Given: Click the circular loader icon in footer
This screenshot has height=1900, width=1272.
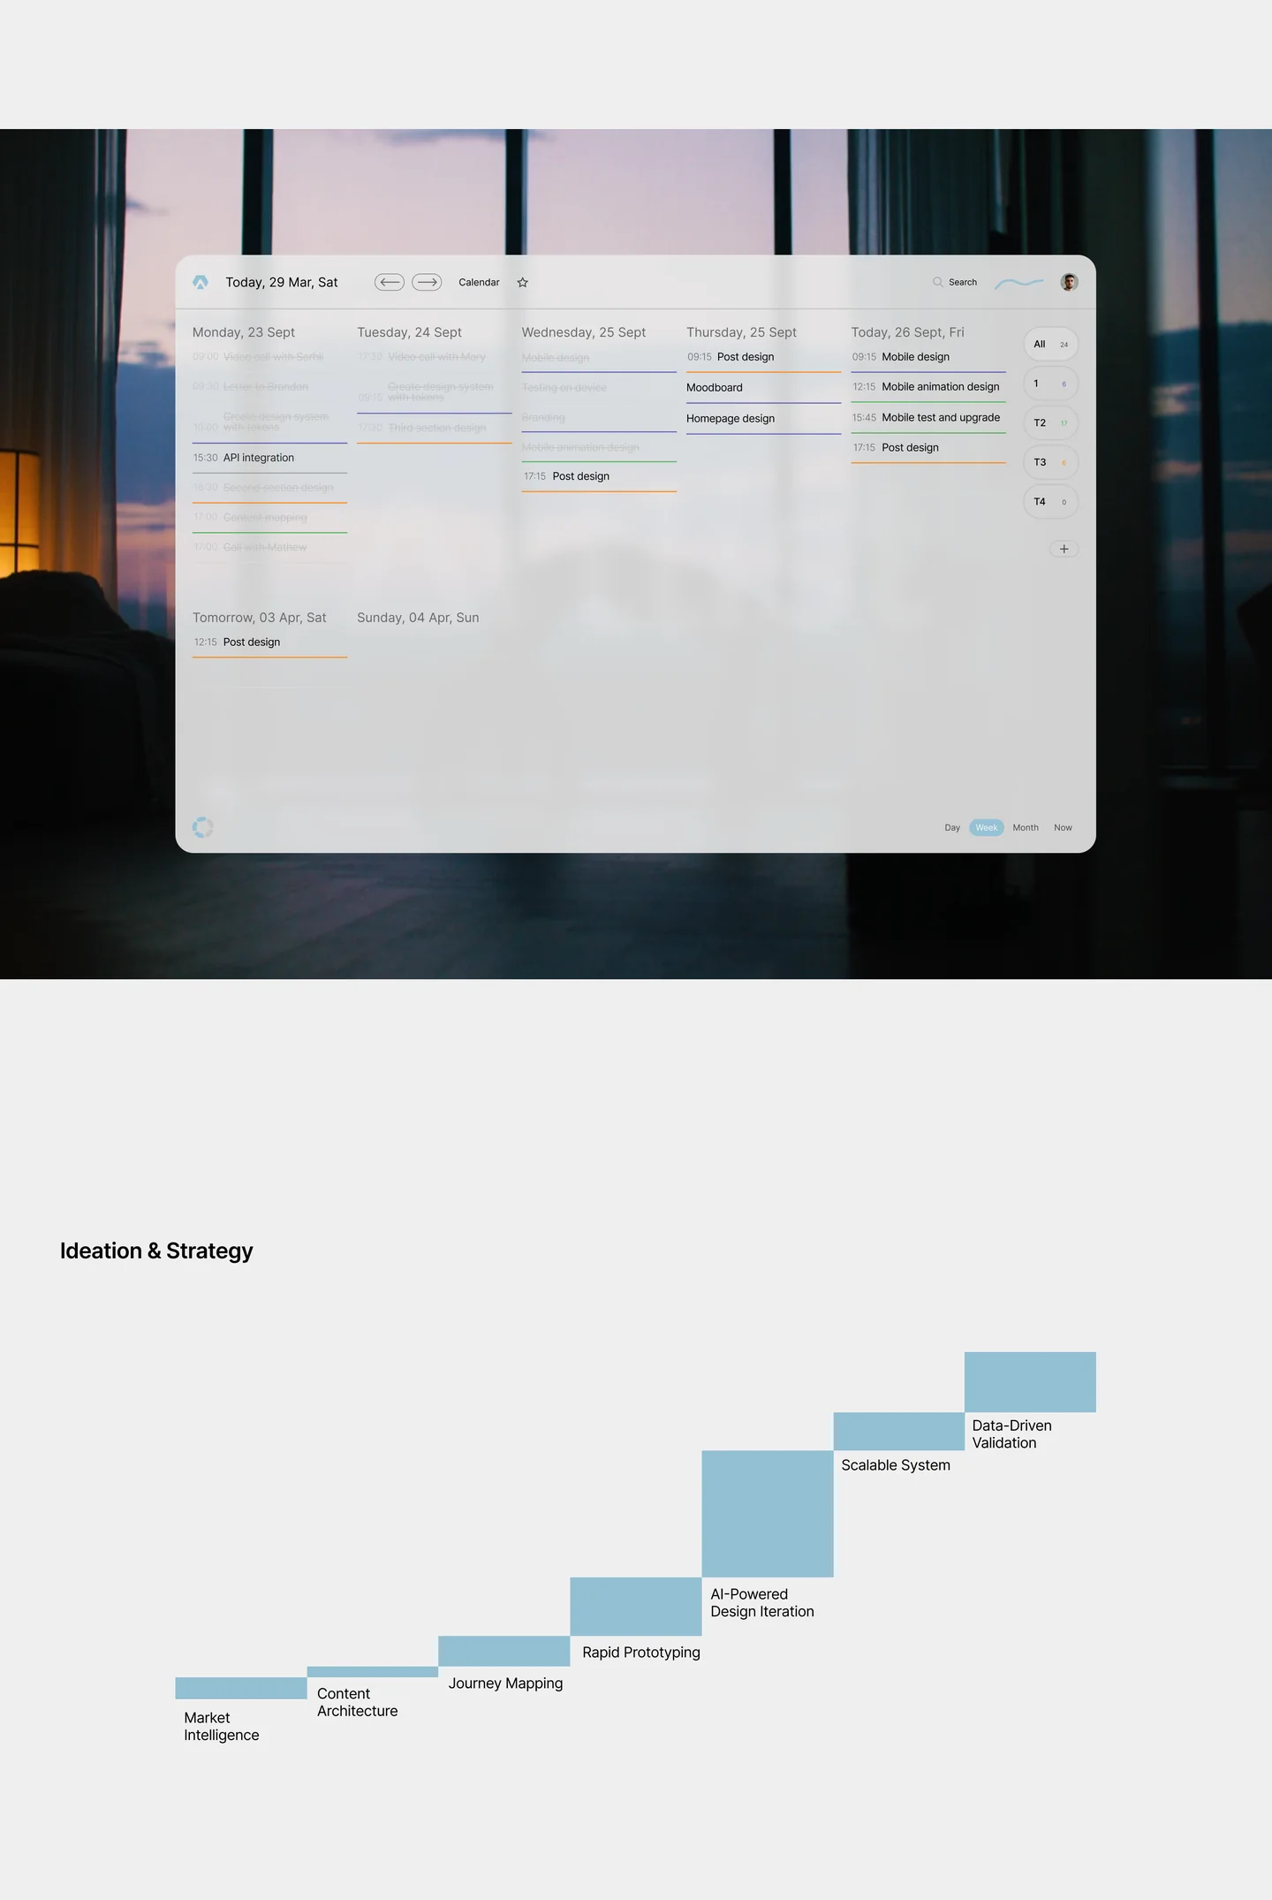Looking at the screenshot, I should pyautogui.click(x=203, y=827).
